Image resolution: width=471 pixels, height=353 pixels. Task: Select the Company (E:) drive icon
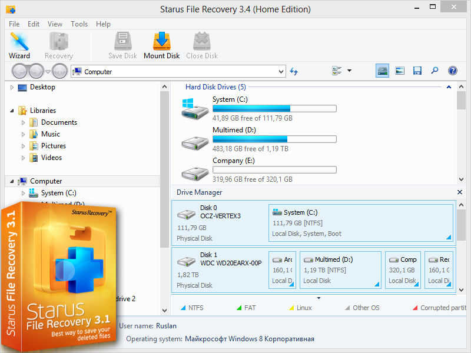pyautogui.click(x=195, y=173)
